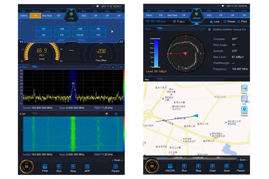Open History on the map panel
Viewport: 269px width, 179px height.
tap(244, 89)
